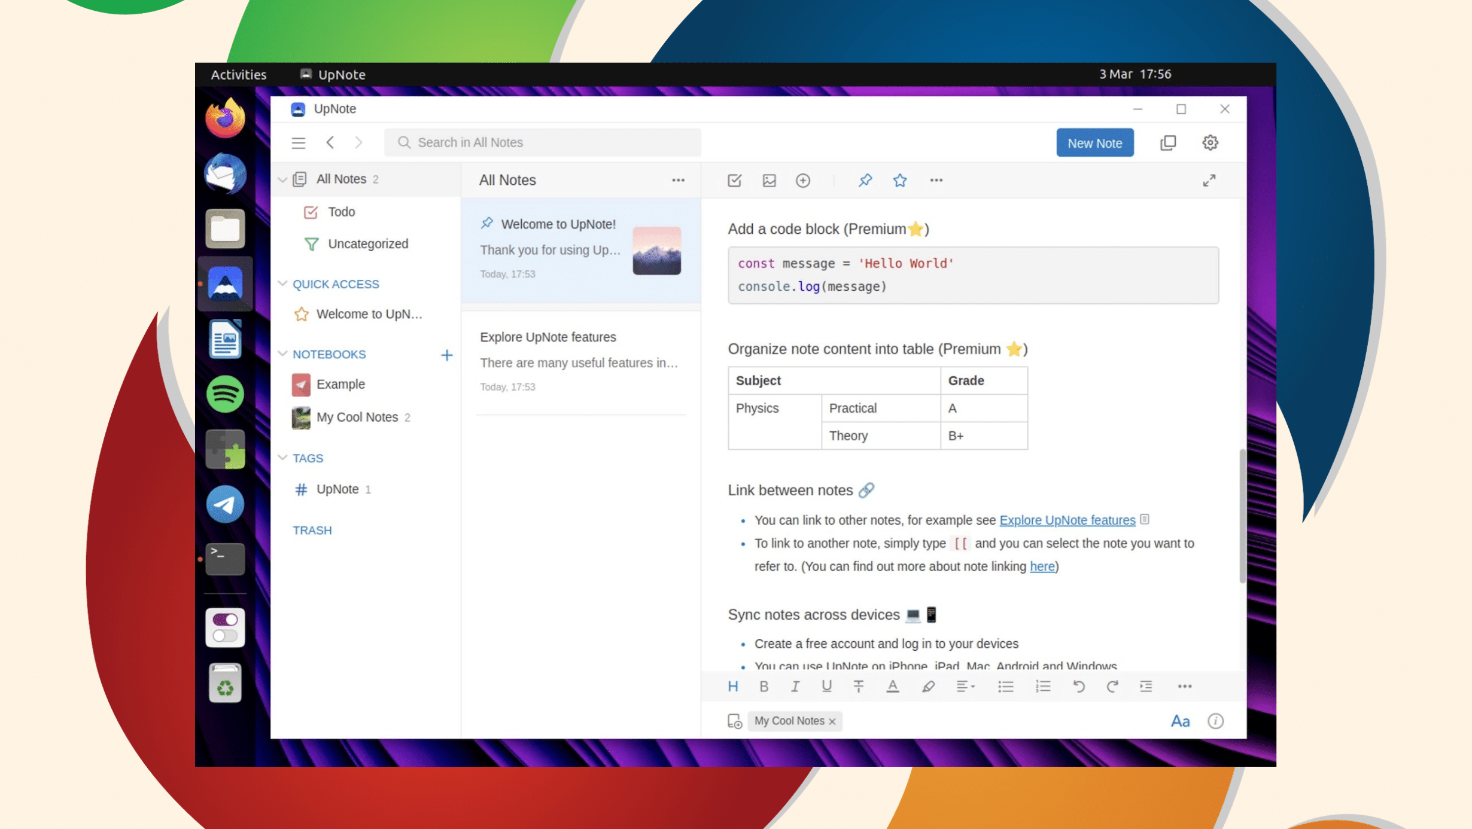Toggle the sidebar with the hamburger icon

(x=298, y=143)
